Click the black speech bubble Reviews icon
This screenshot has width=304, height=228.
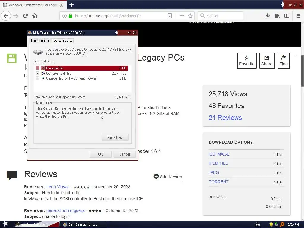pyautogui.click(x=12, y=175)
